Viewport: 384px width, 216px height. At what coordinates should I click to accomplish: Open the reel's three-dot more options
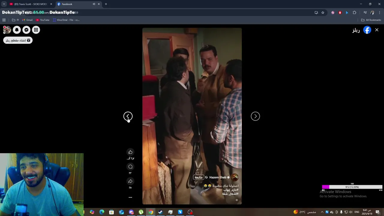(130, 197)
